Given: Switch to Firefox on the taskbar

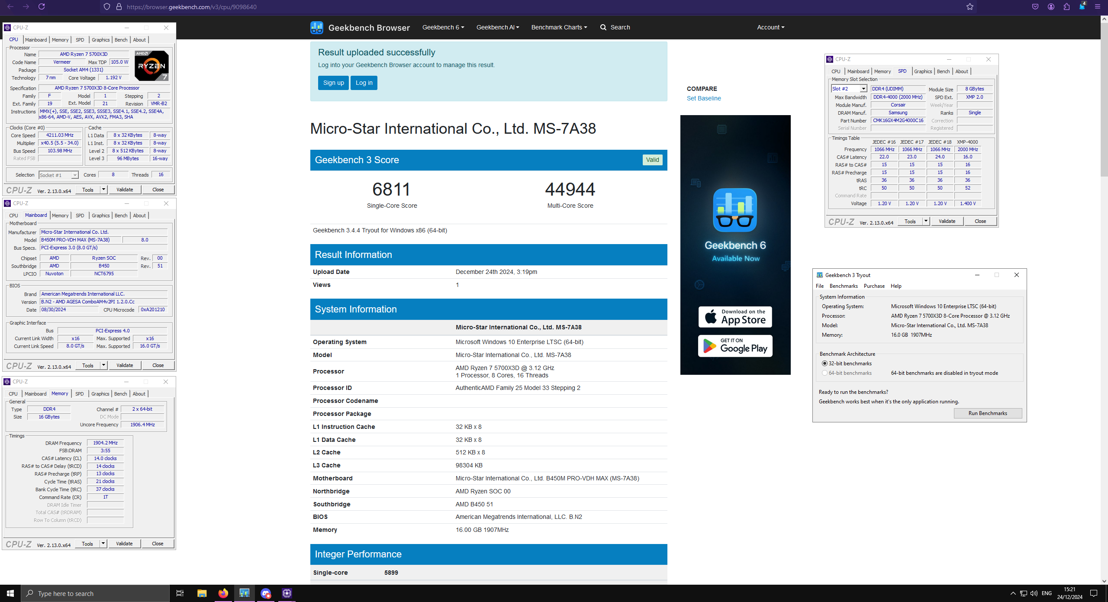Looking at the screenshot, I should (223, 593).
